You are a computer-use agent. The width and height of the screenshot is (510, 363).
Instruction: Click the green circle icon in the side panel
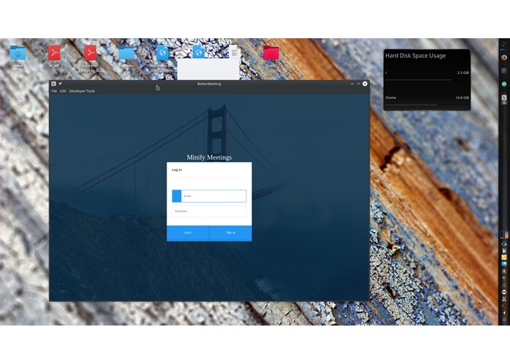504,84
